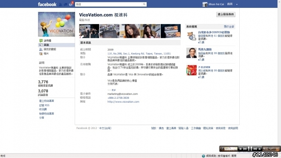Click the 中文(台灣) language link in footer
This screenshot has width=281, height=158.
(105, 128)
